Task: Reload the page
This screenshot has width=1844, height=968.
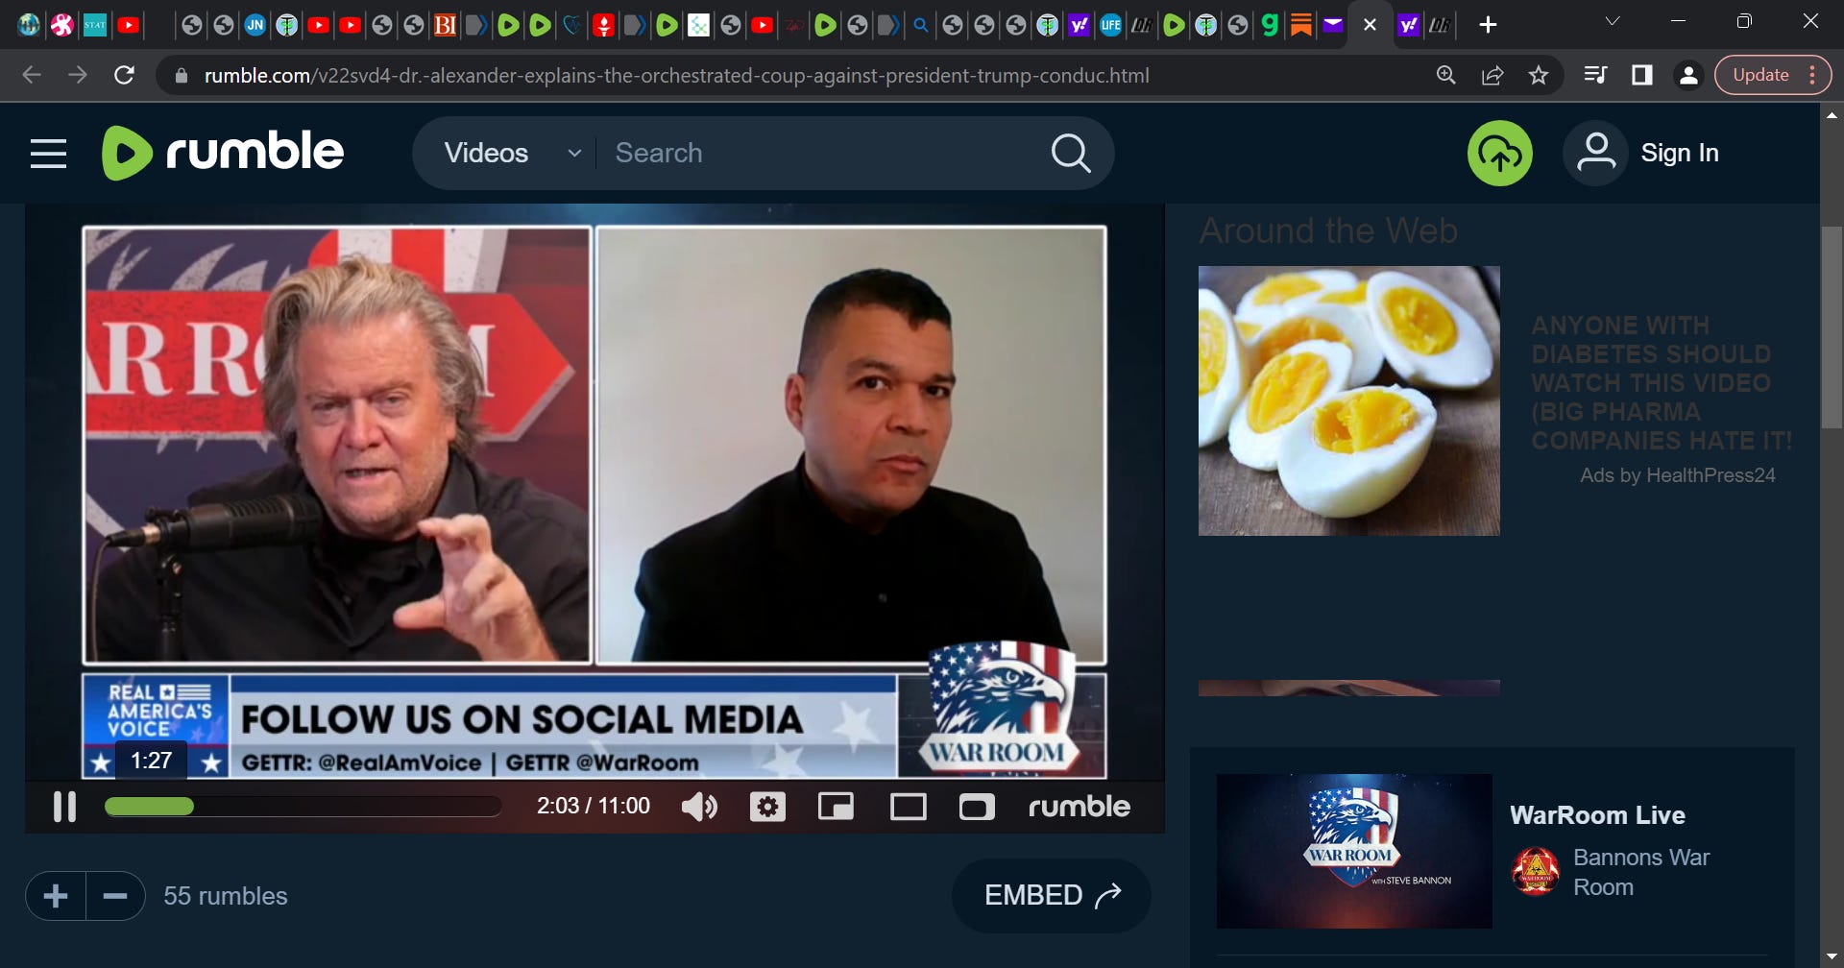Action: tap(124, 75)
